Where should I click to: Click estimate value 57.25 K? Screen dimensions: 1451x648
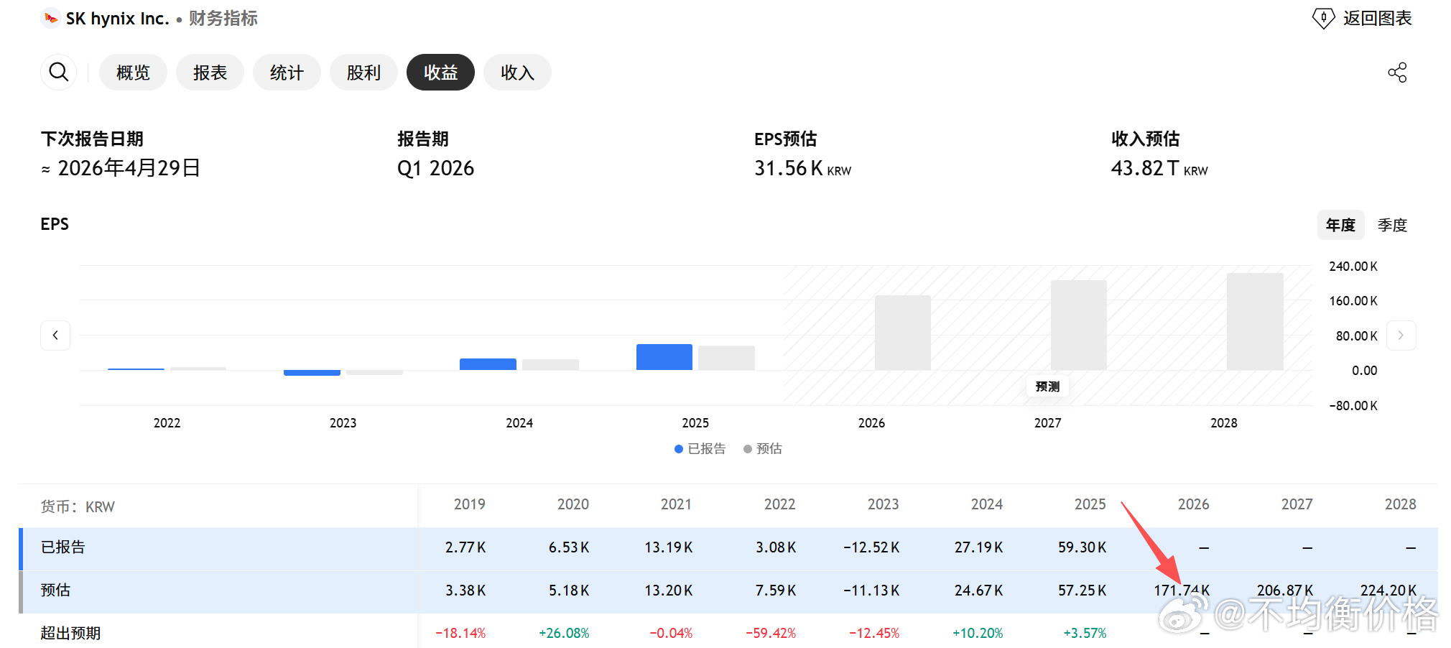[x=1083, y=591]
